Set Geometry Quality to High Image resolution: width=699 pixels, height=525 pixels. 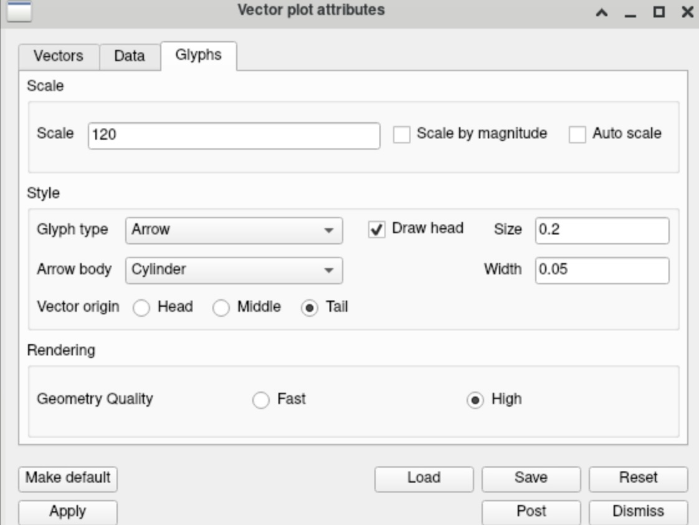click(x=475, y=400)
